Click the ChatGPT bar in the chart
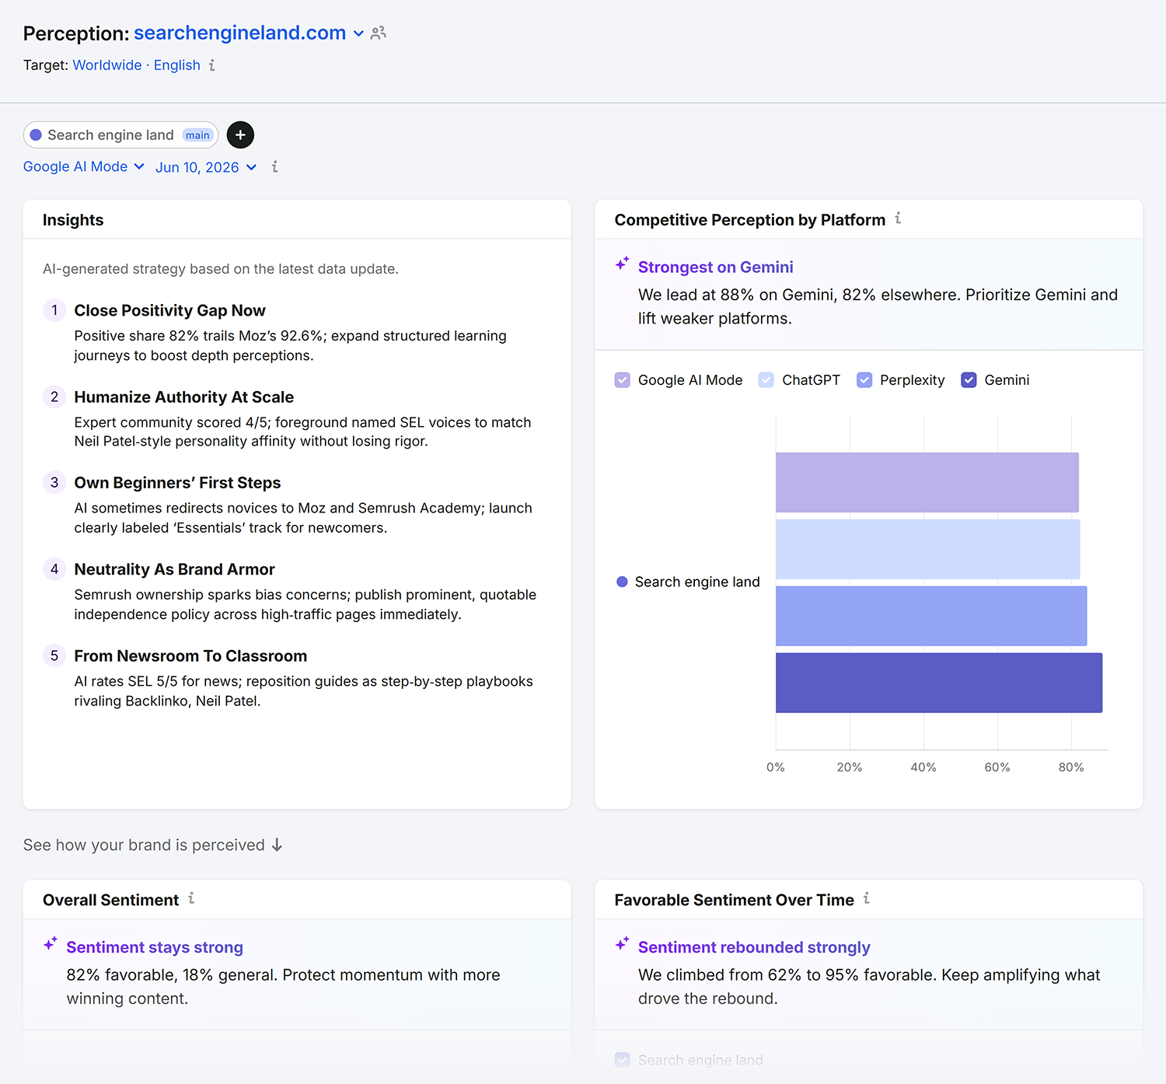 927,549
